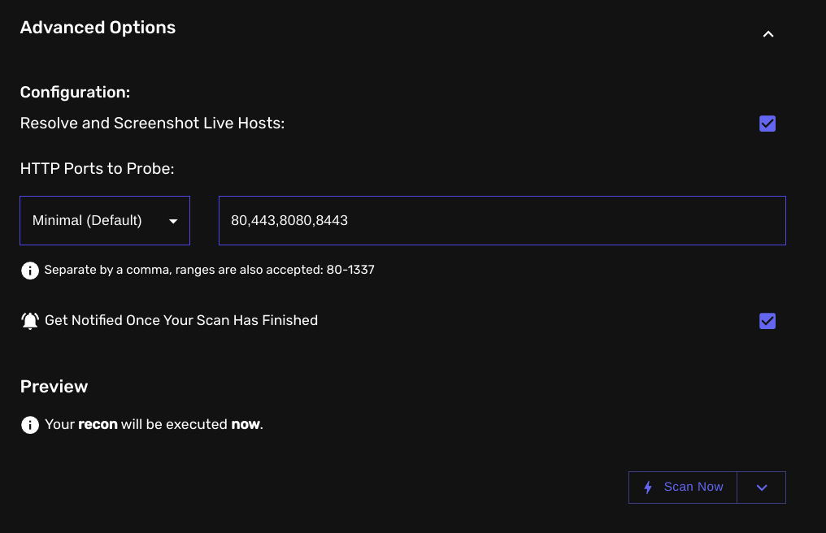Screen dimensions: 826x533
Task: Click the bell icon beside scan notification option
Action: (29, 319)
